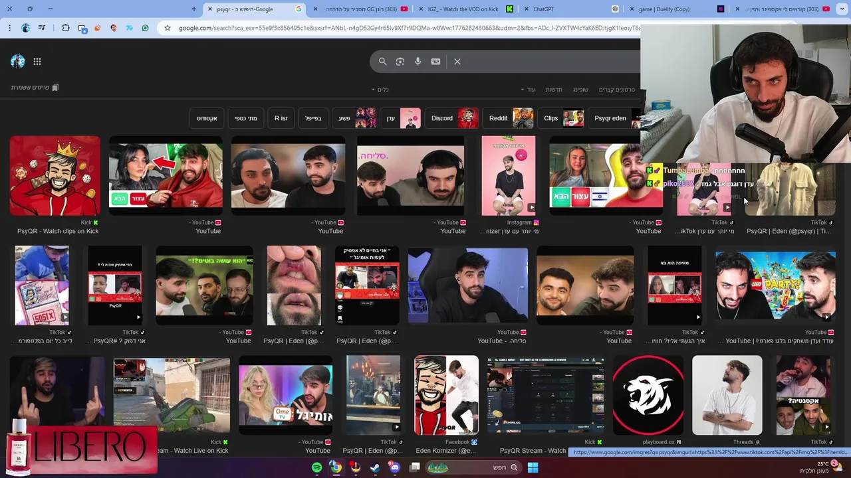Click the magnifier search icon in Google search box
Image resolution: width=851 pixels, height=478 pixels.
382,61
